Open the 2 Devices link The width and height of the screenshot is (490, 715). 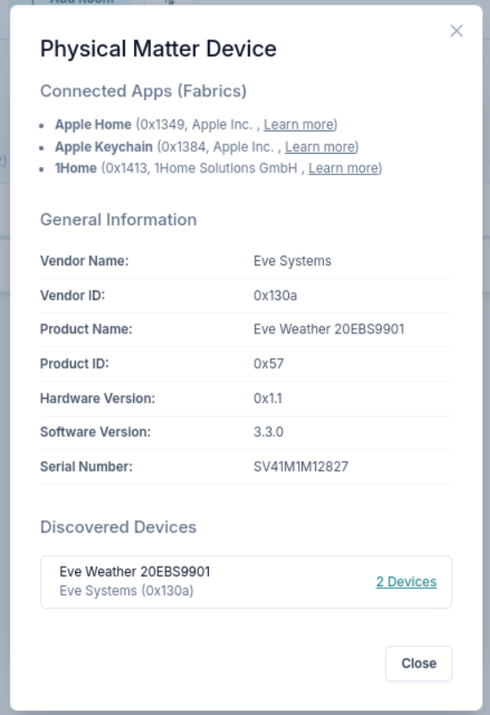click(x=406, y=582)
